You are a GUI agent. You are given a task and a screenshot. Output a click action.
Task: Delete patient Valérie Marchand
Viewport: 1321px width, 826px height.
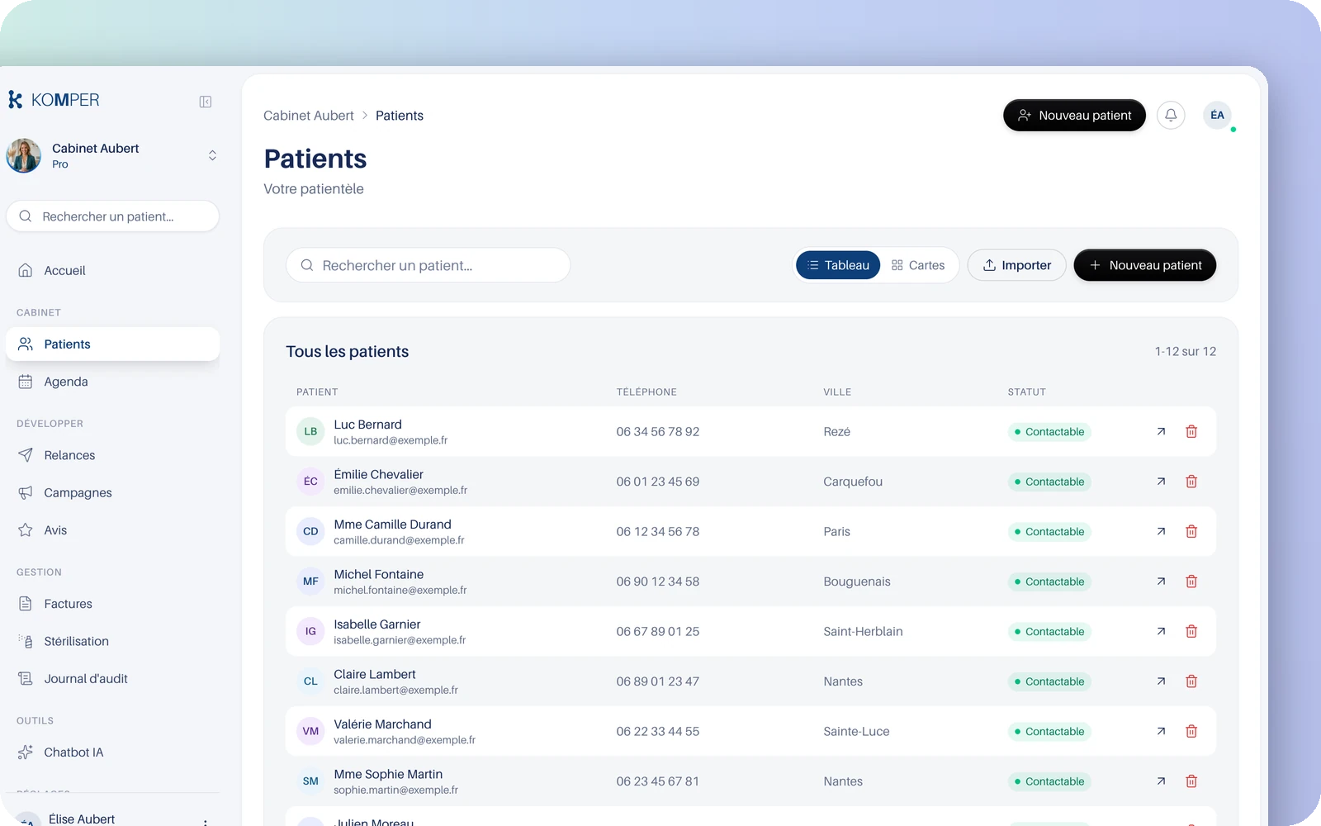coord(1191,732)
